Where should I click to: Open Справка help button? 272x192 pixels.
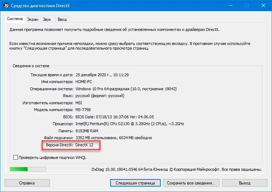(27, 183)
